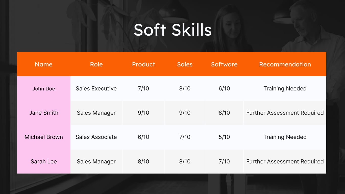Select the Sales Executive role cell
This screenshot has width=345, height=194.
(96, 89)
